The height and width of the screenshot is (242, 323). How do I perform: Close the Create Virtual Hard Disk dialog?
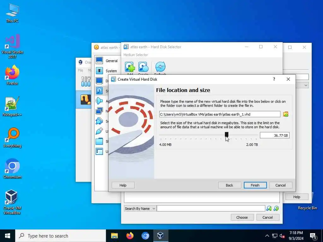[288, 79]
